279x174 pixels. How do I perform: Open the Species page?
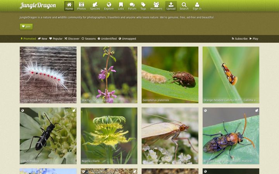pyautogui.click(x=95, y=6)
